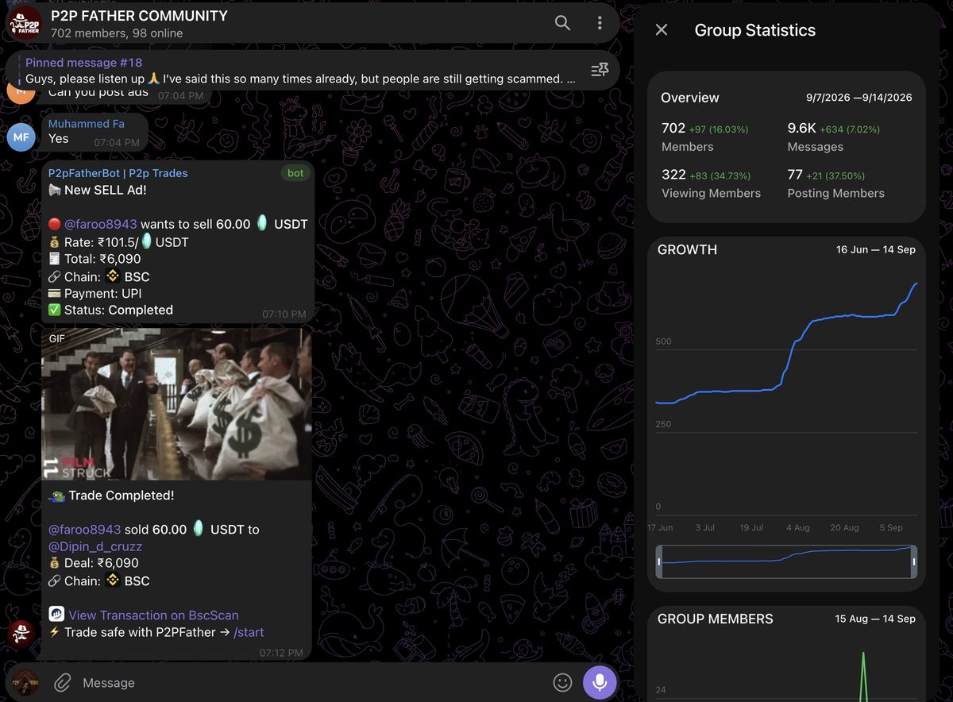Click the MF avatar of Muhammed Fa
953x702 pixels.
pos(21,137)
